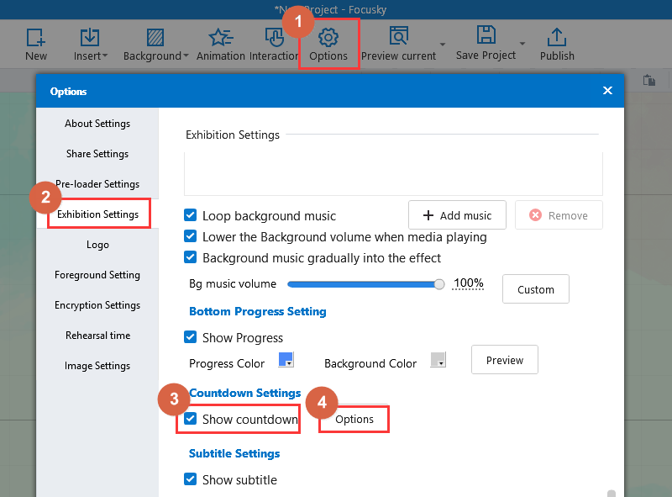Select Pre-loader Settings
This screenshot has width=672, height=497.
pos(97,184)
